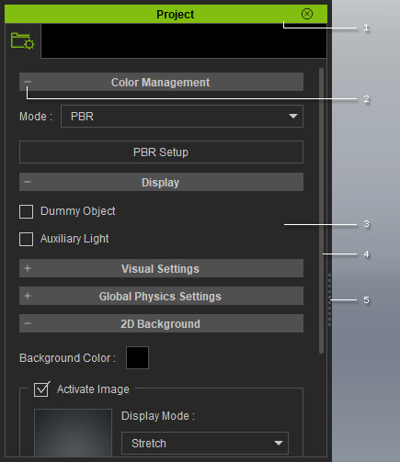Open the Background Color swatch
This screenshot has height=462, width=400.
coord(137,357)
